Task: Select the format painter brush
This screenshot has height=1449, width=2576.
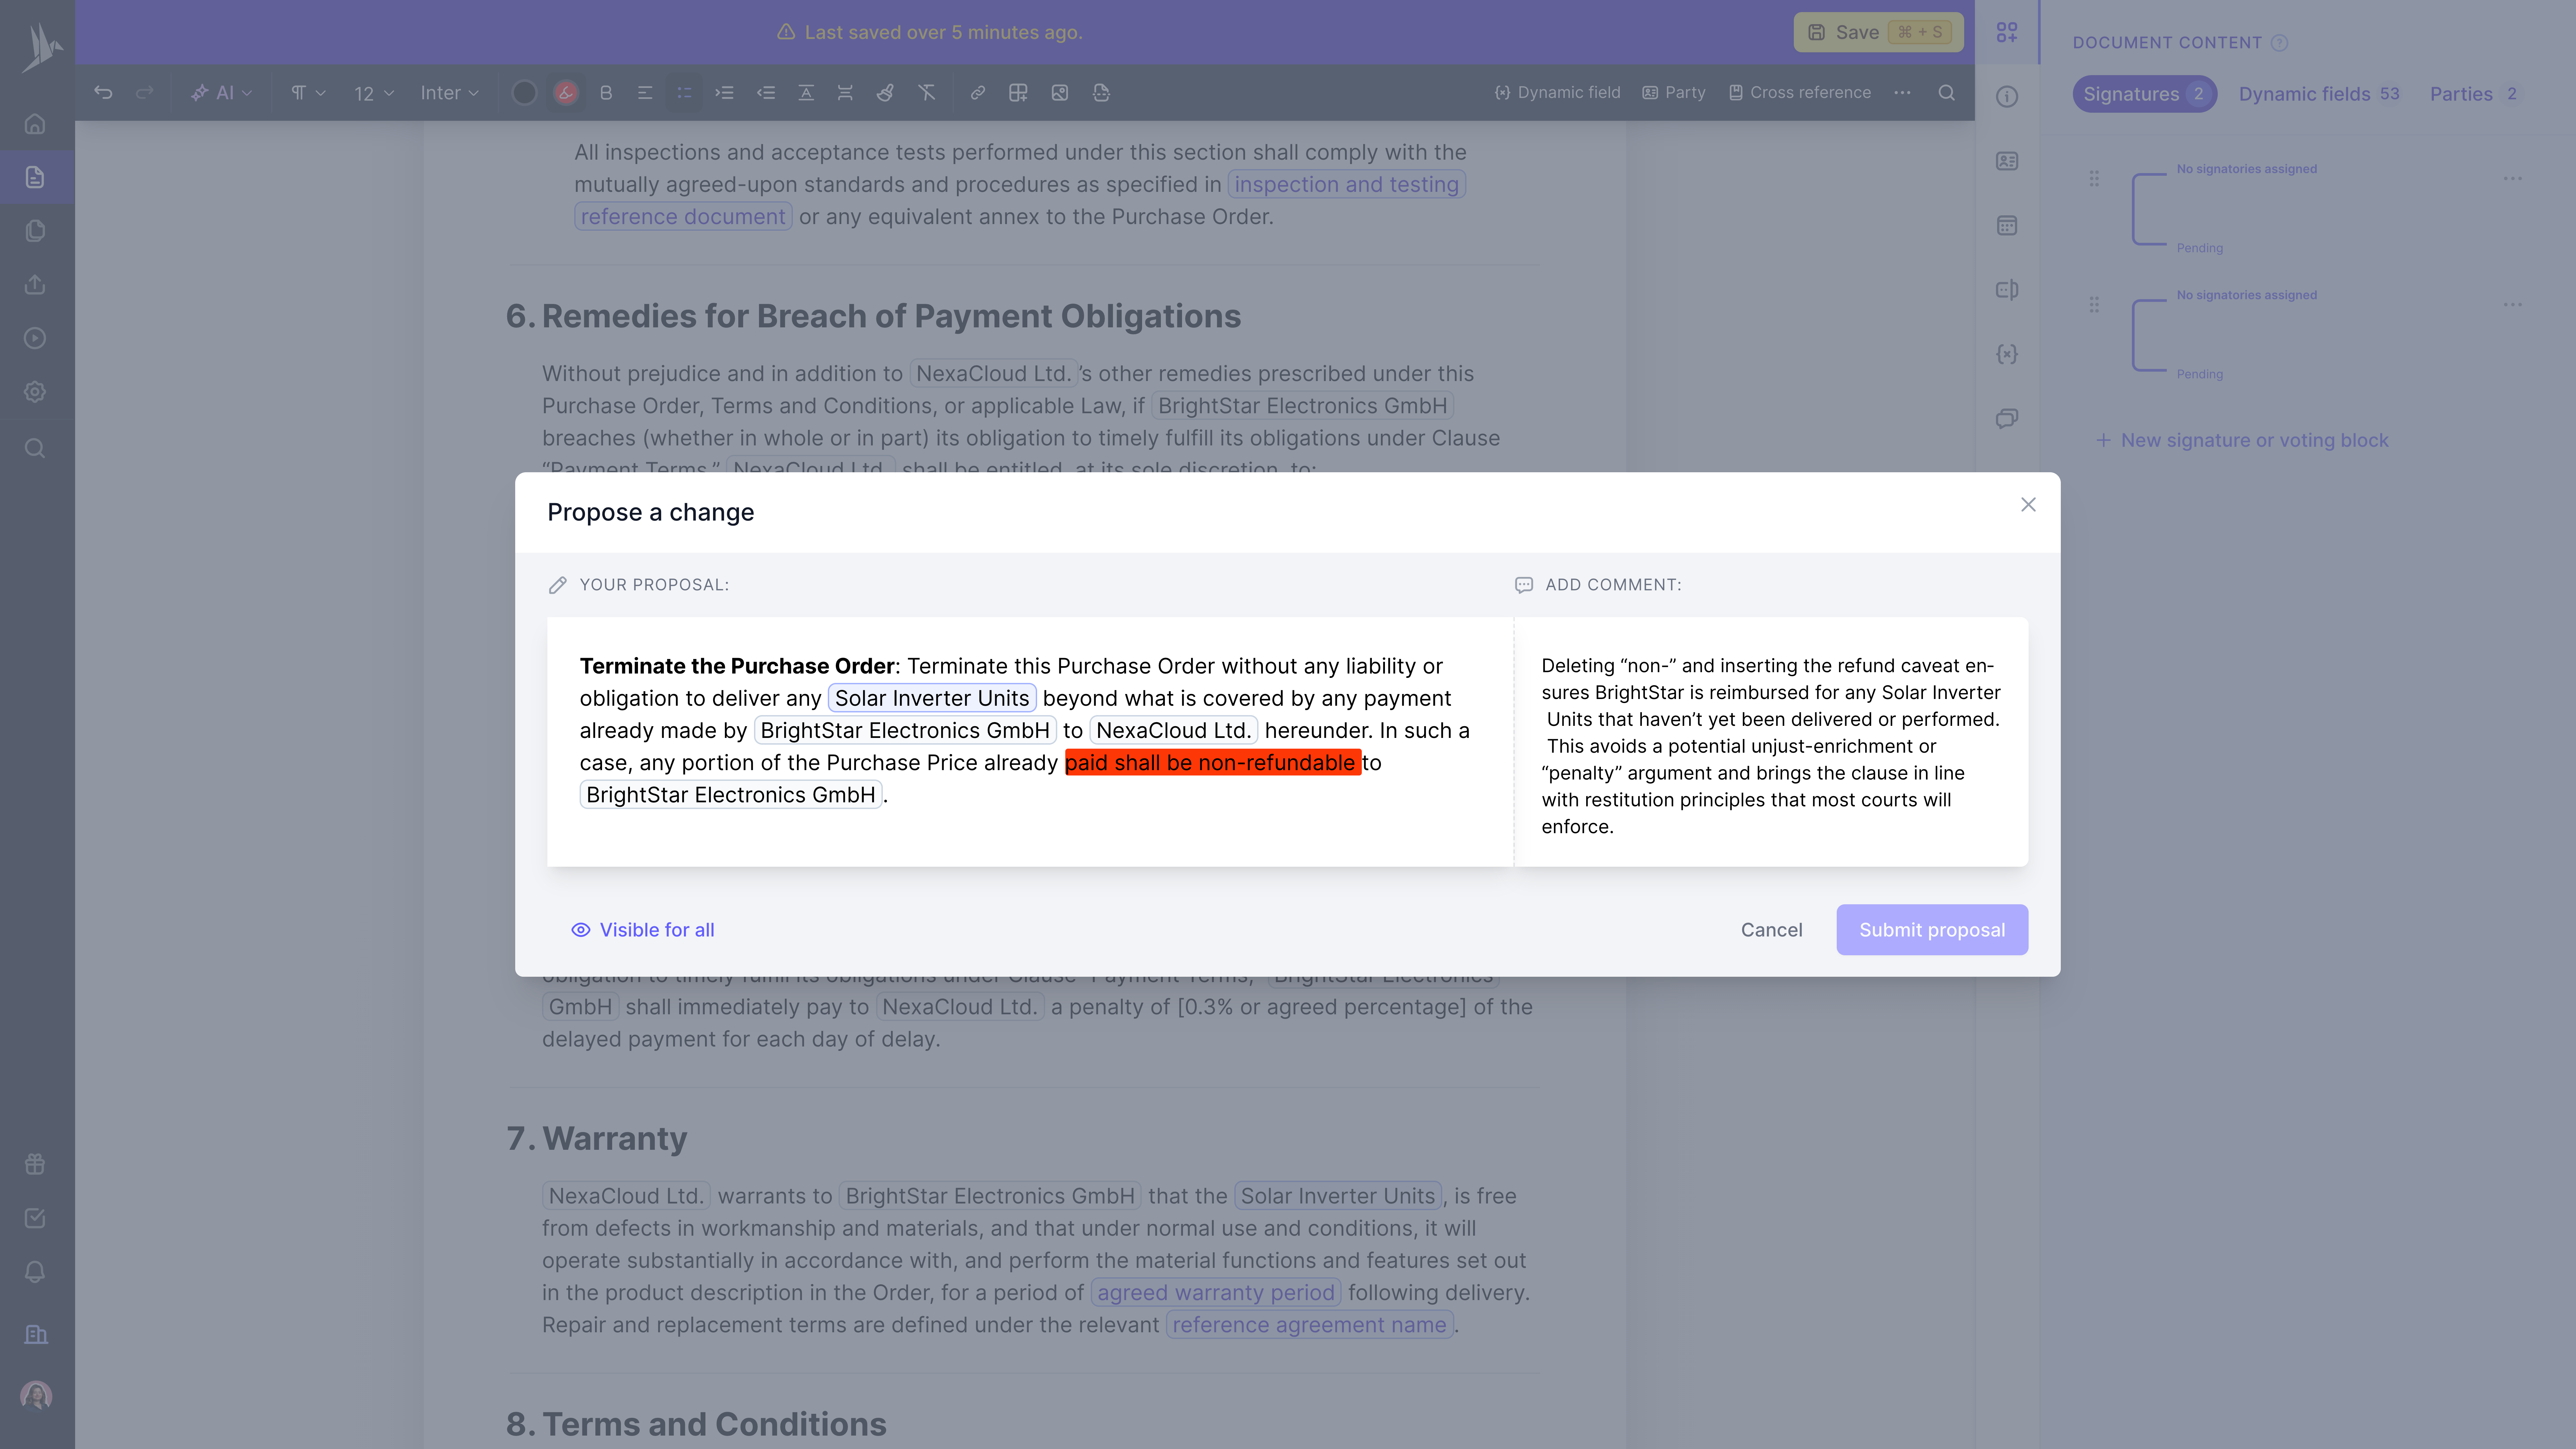Action: (x=885, y=93)
